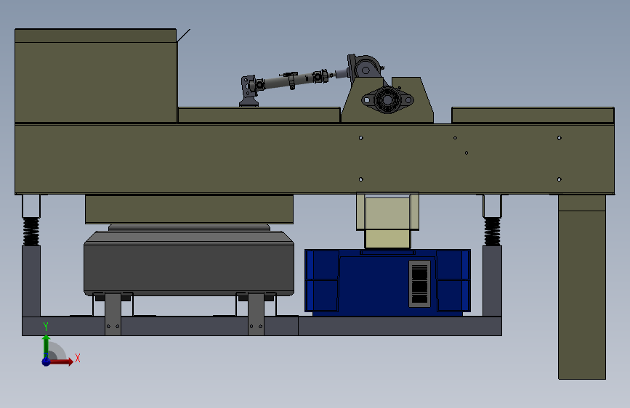Select the long main olive beam
Image resolution: width=630 pixels, height=408 pixels.
pyautogui.click(x=315, y=159)
